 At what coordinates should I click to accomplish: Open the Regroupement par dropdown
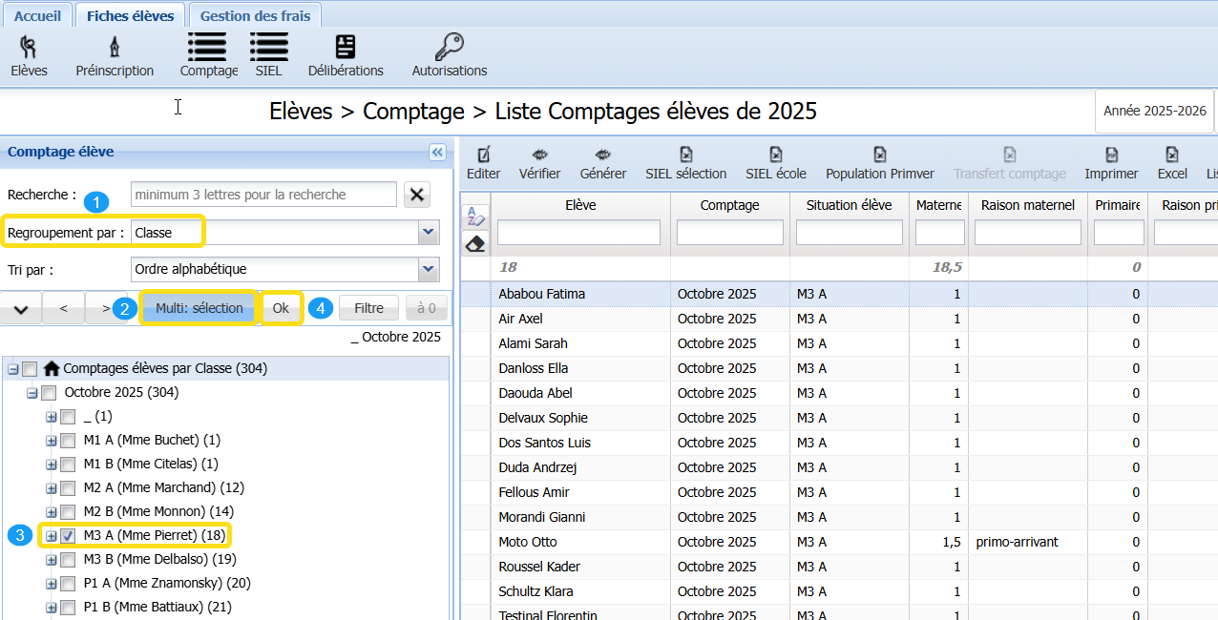428,233
